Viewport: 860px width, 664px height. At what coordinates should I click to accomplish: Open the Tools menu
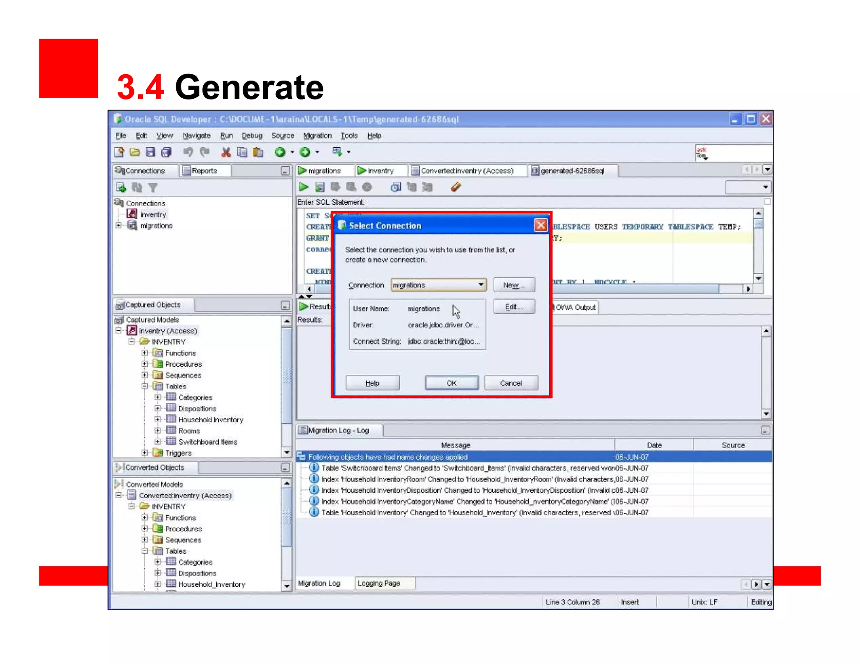pyautogui.click(x=349, y=136)
